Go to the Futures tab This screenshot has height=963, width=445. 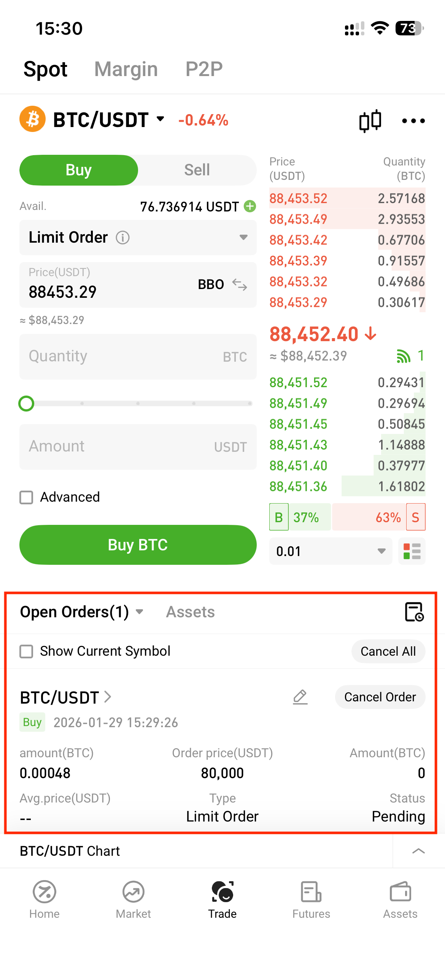click(311, 899)
